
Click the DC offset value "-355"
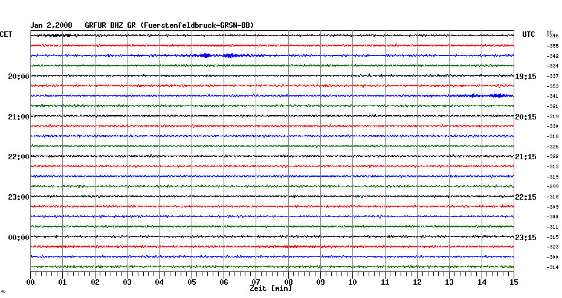(x=553, y=46)
